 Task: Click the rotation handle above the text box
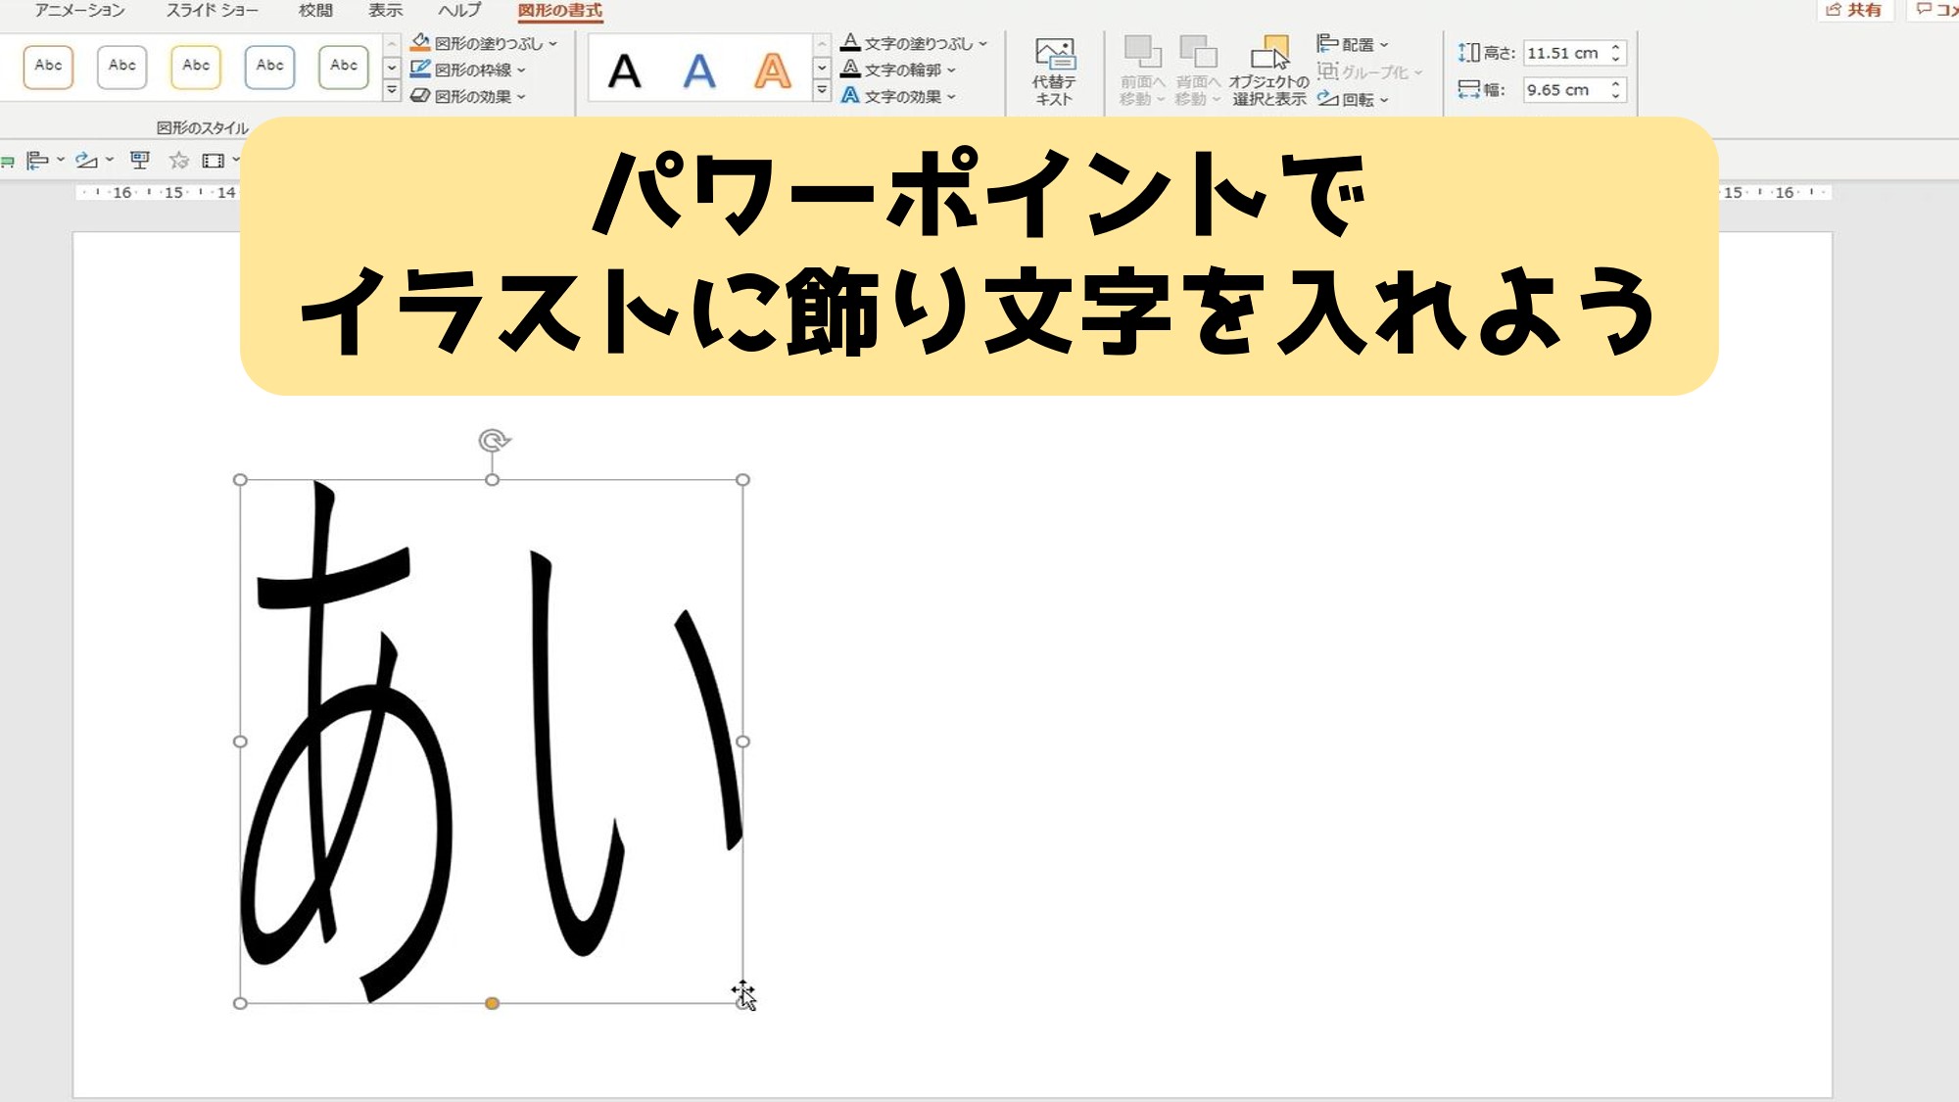pos(494,441)
